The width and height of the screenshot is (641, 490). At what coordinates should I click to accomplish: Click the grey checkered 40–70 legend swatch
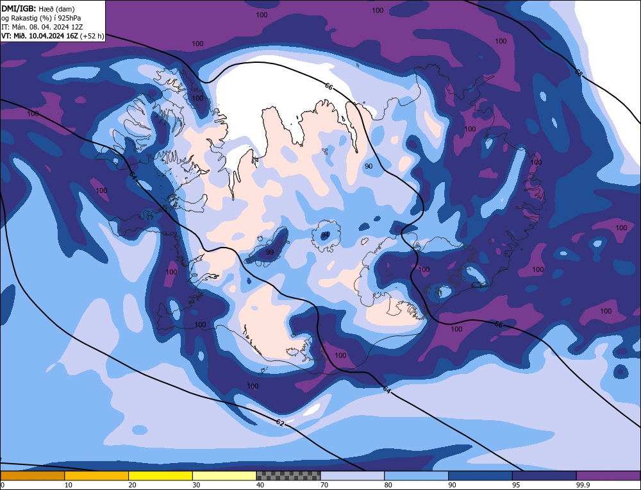point(288,476)
